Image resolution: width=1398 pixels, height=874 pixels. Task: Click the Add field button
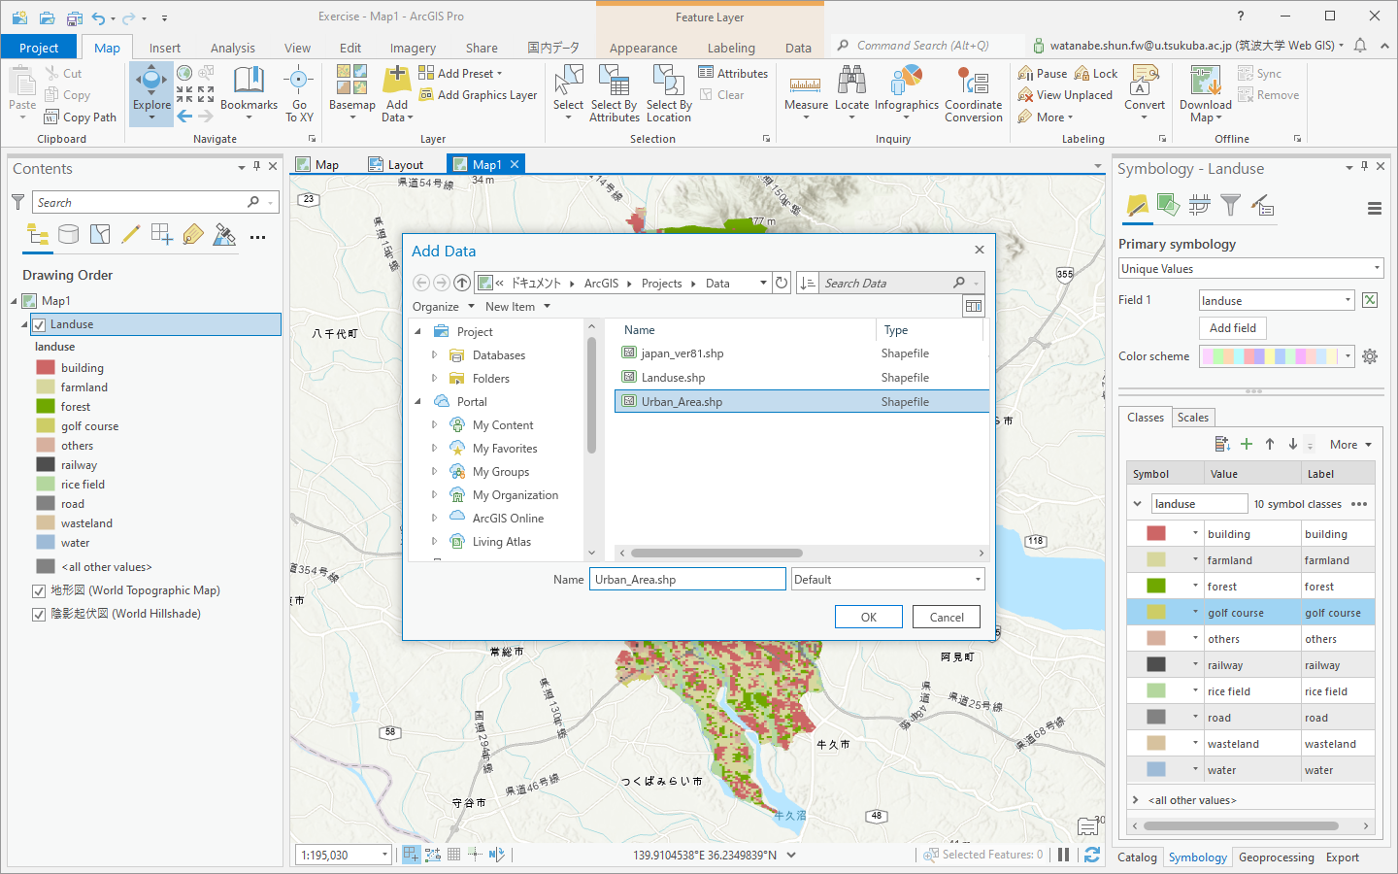point(1233,328)
